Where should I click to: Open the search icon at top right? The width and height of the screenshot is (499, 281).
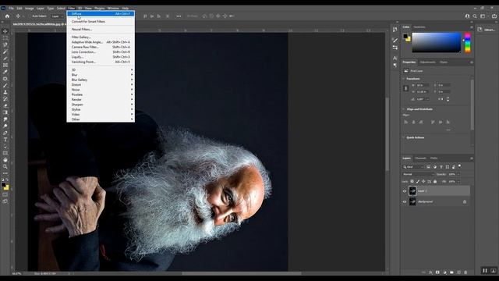tap(475, 16)
